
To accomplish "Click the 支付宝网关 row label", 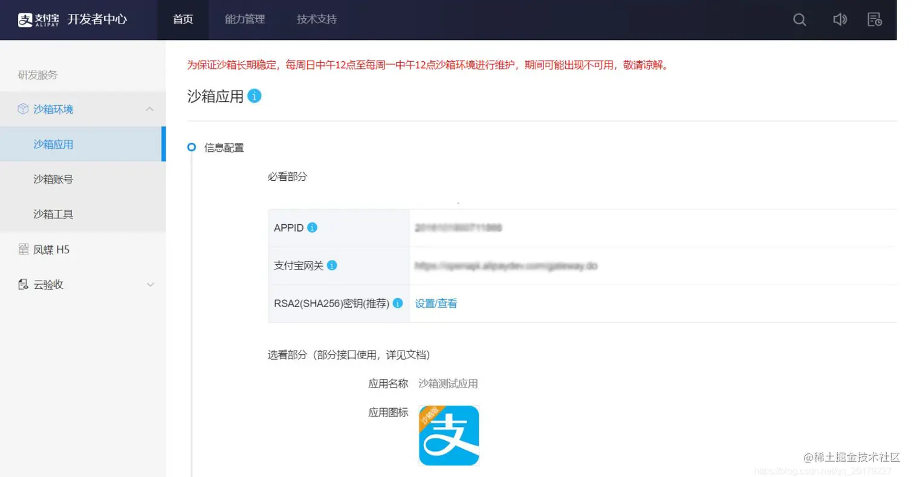I will point(299,265).
